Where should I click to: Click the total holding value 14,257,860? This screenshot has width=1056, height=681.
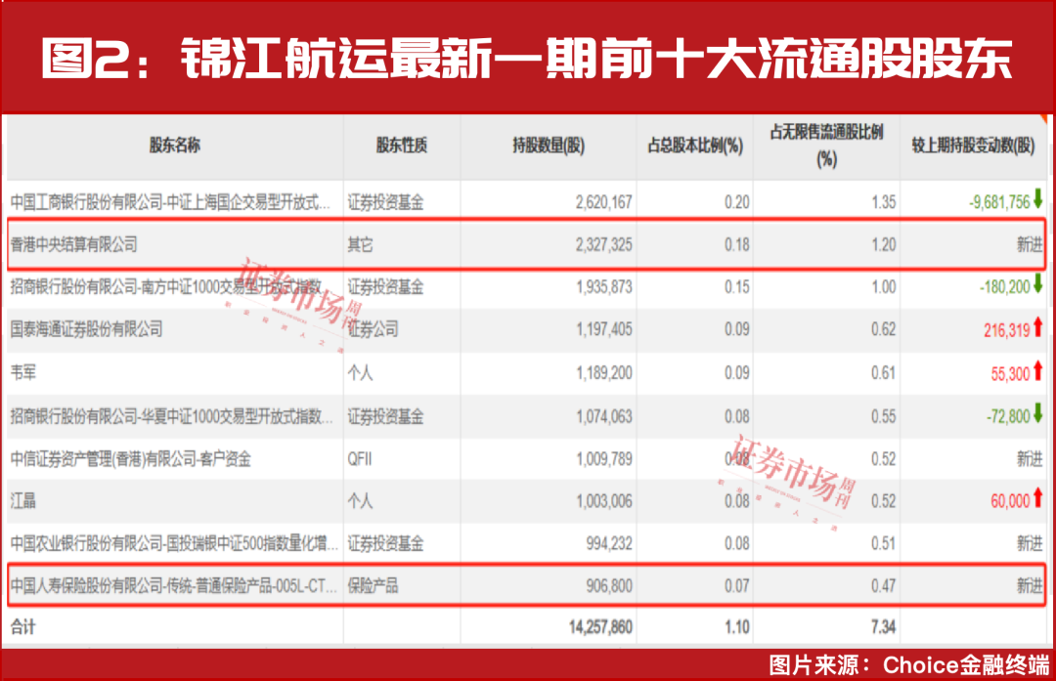point(600,627)
